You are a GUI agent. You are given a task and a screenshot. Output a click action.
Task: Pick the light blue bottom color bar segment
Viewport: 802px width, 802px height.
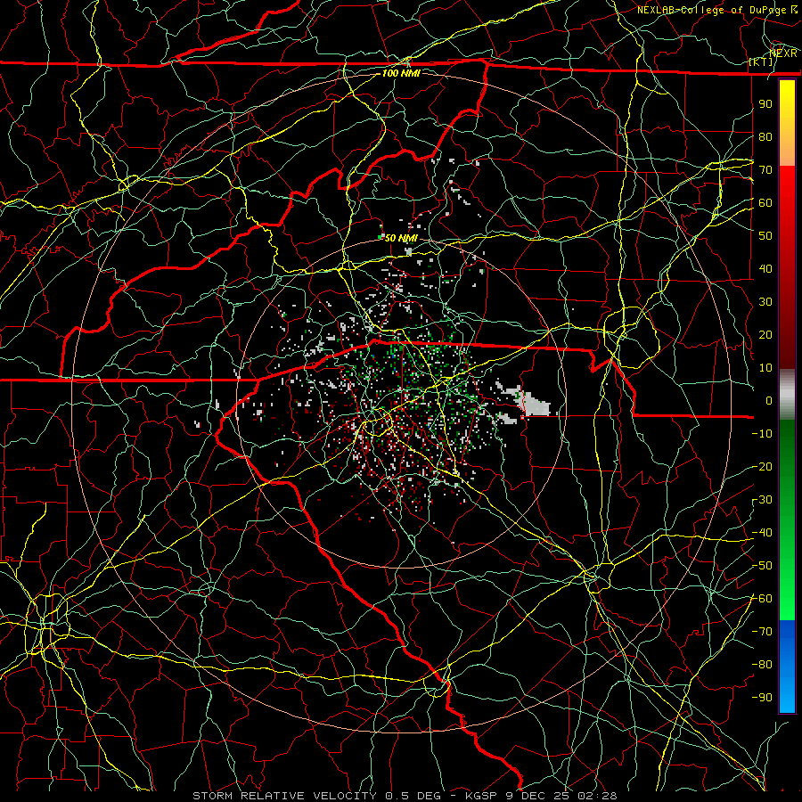(x=787, y=696)
